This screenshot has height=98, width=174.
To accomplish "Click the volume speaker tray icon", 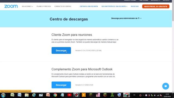I will click(155, 95).
